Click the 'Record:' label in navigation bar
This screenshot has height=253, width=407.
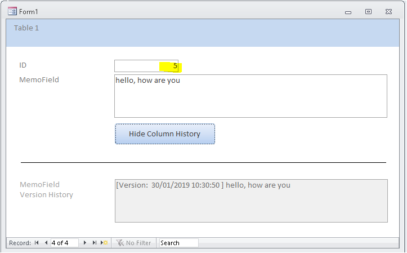(x=20, y=243)
